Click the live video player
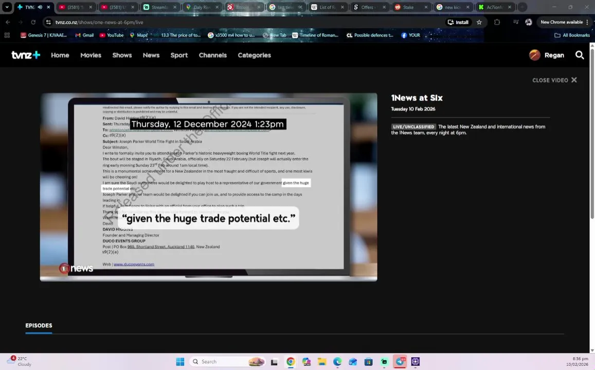This screenshot has width=595, height=370. click(x=209, y=187)
